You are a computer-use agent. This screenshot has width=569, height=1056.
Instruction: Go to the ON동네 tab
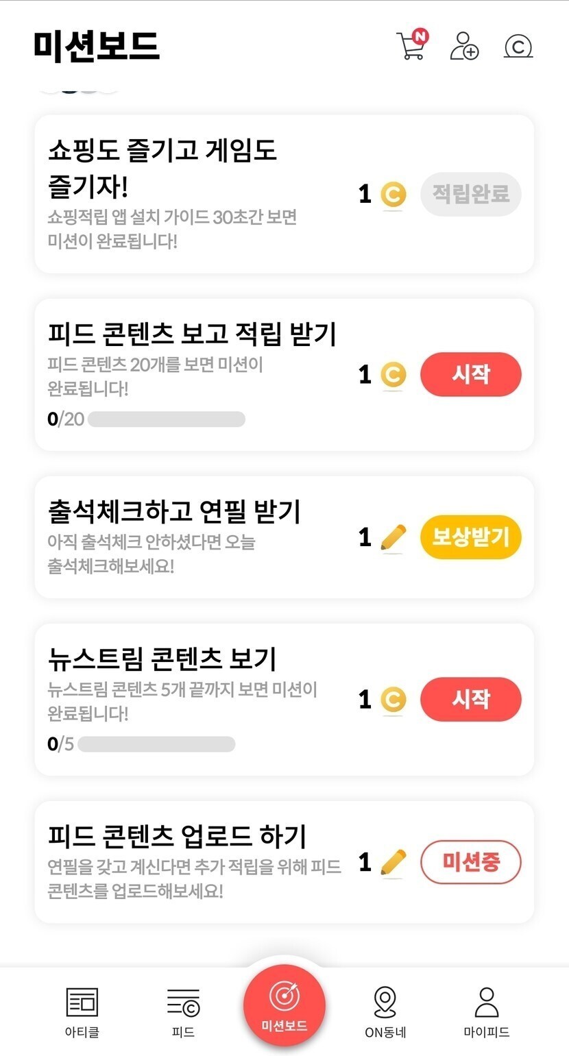tap(385, 1011)
